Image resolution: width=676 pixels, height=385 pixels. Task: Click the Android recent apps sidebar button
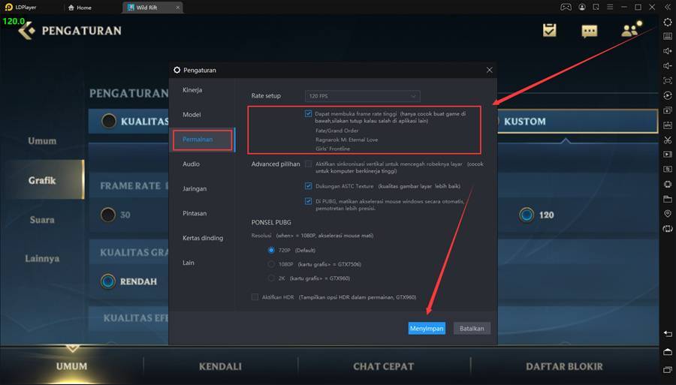668,369
